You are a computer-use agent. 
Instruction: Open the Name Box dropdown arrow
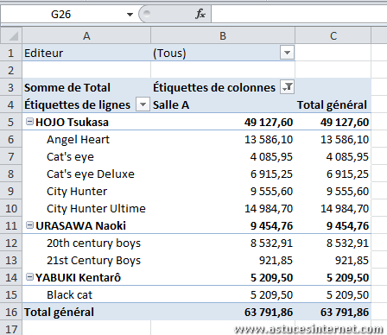[130, 15]
